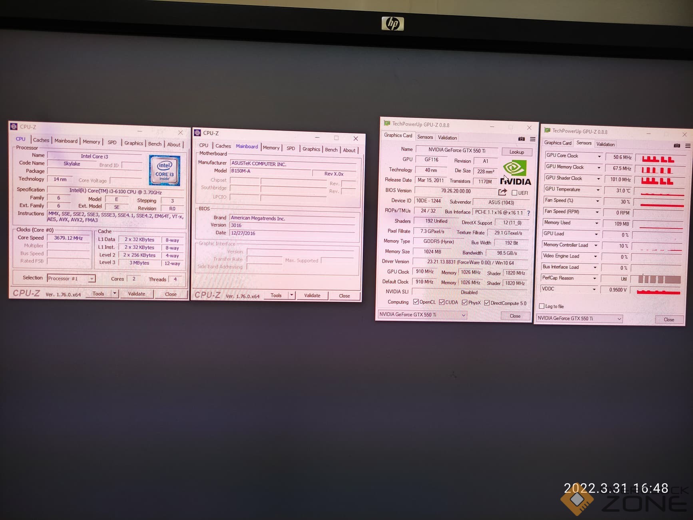This screenshot has width=693, height=520.
Task: Open GPU selector dropdown in Sensors window
Action: pos(579,318)
